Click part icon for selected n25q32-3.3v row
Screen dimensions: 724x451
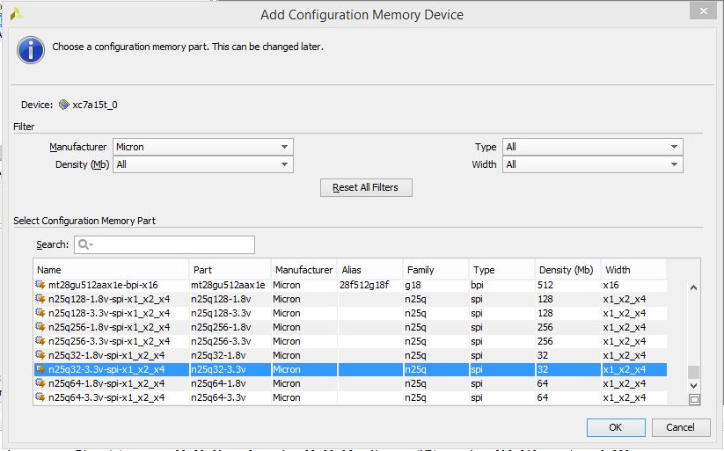(x=40, y=369)
